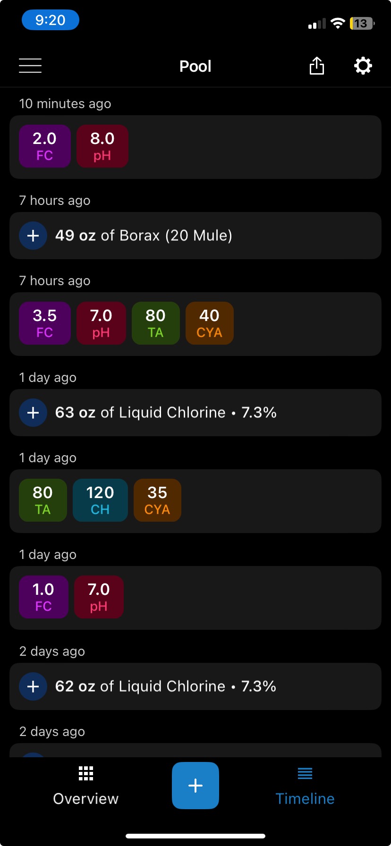Tap plus icon beside Borax entry

click(x=33, y=236)
